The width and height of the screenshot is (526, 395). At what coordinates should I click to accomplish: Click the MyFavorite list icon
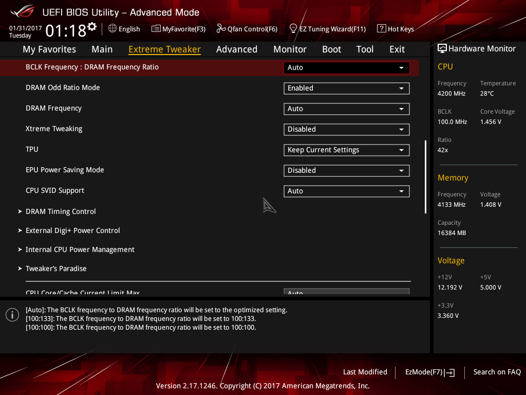(156, 29)
